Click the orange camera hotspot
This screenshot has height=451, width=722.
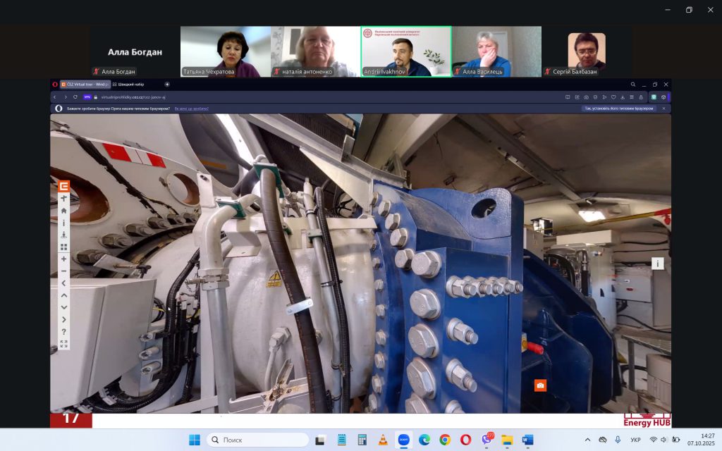click(540, 385)
